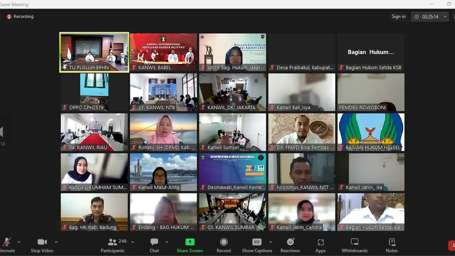
Task: Expand captions options caret
Action: (x=271, y=242)
